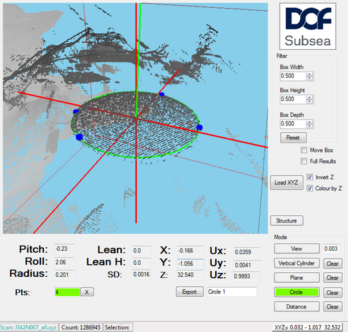Enable the Full Results checkbox
This screenshot has width=348, height=332.
304,161
